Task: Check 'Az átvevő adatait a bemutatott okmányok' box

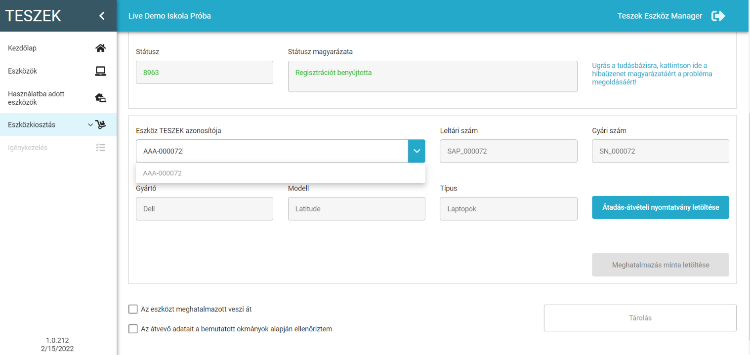Action: pyautogui.click(x=133, y=329)
